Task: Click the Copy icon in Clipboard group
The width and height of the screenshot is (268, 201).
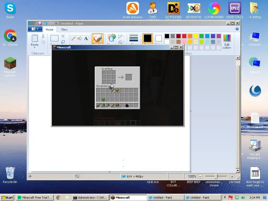Action: (x=43, y=42)
